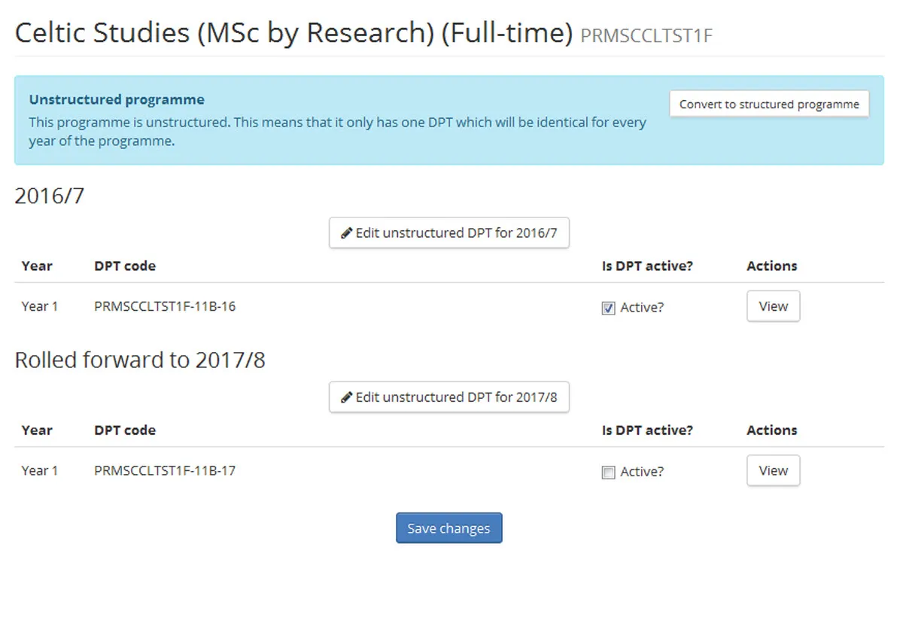Enable the Active checkbox for PRMSCCLTST1F-11B-17
Screen dimensions: 903x620
pos(609,473)
